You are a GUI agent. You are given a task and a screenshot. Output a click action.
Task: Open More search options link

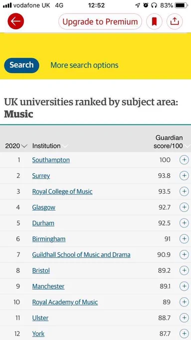84,65
